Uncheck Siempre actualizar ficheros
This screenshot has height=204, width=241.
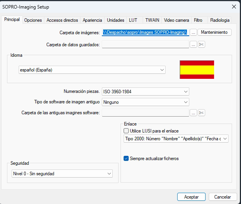click(126, 159)
